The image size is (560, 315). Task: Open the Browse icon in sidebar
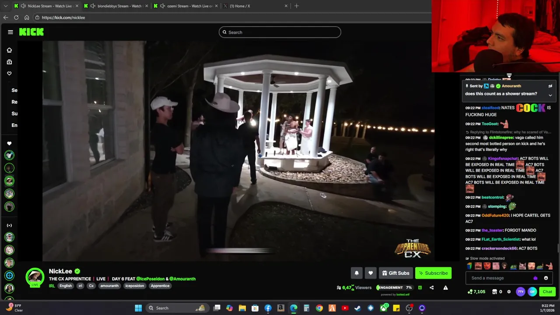pyautogui.click(x=9, y=62)
